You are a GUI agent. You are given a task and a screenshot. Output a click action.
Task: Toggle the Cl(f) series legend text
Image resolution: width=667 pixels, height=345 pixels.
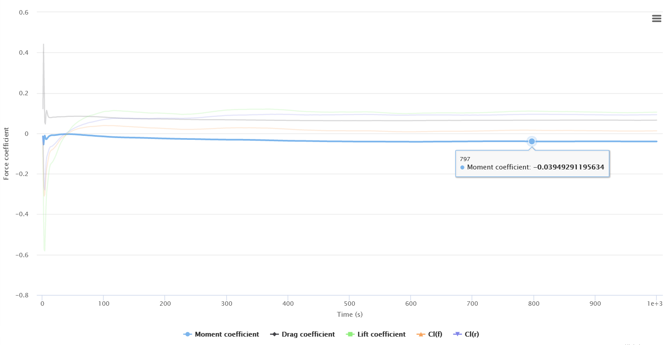(x=435, y=334)
